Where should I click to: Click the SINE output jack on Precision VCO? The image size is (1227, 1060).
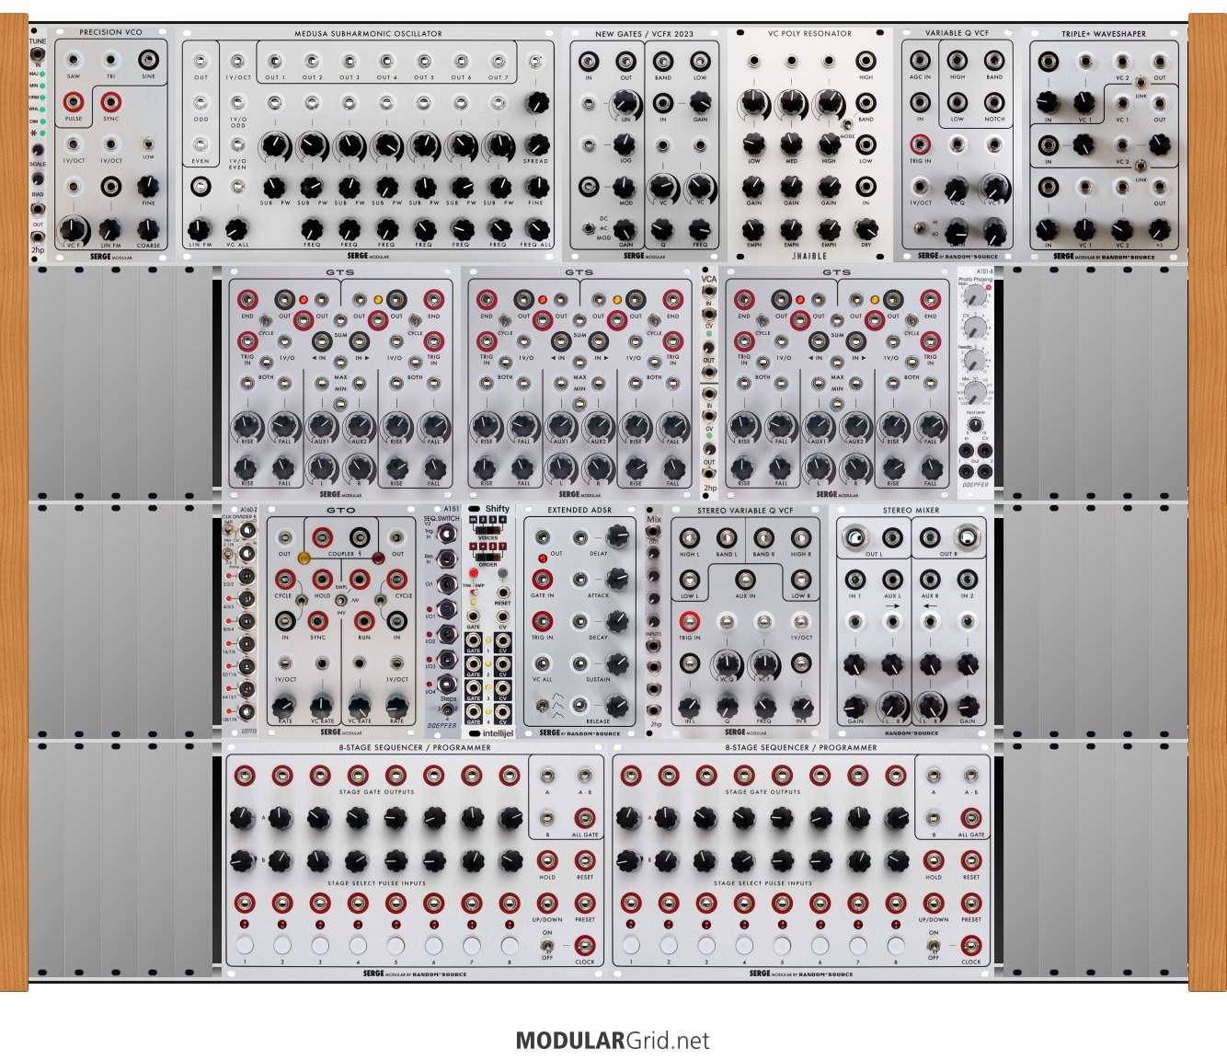click(148, 61)
